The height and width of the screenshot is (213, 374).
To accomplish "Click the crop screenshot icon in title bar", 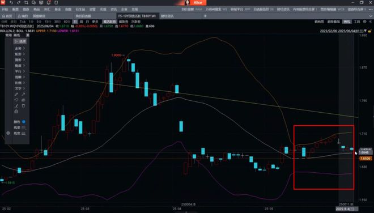I will pyautogui.click(x=26, y=3).
